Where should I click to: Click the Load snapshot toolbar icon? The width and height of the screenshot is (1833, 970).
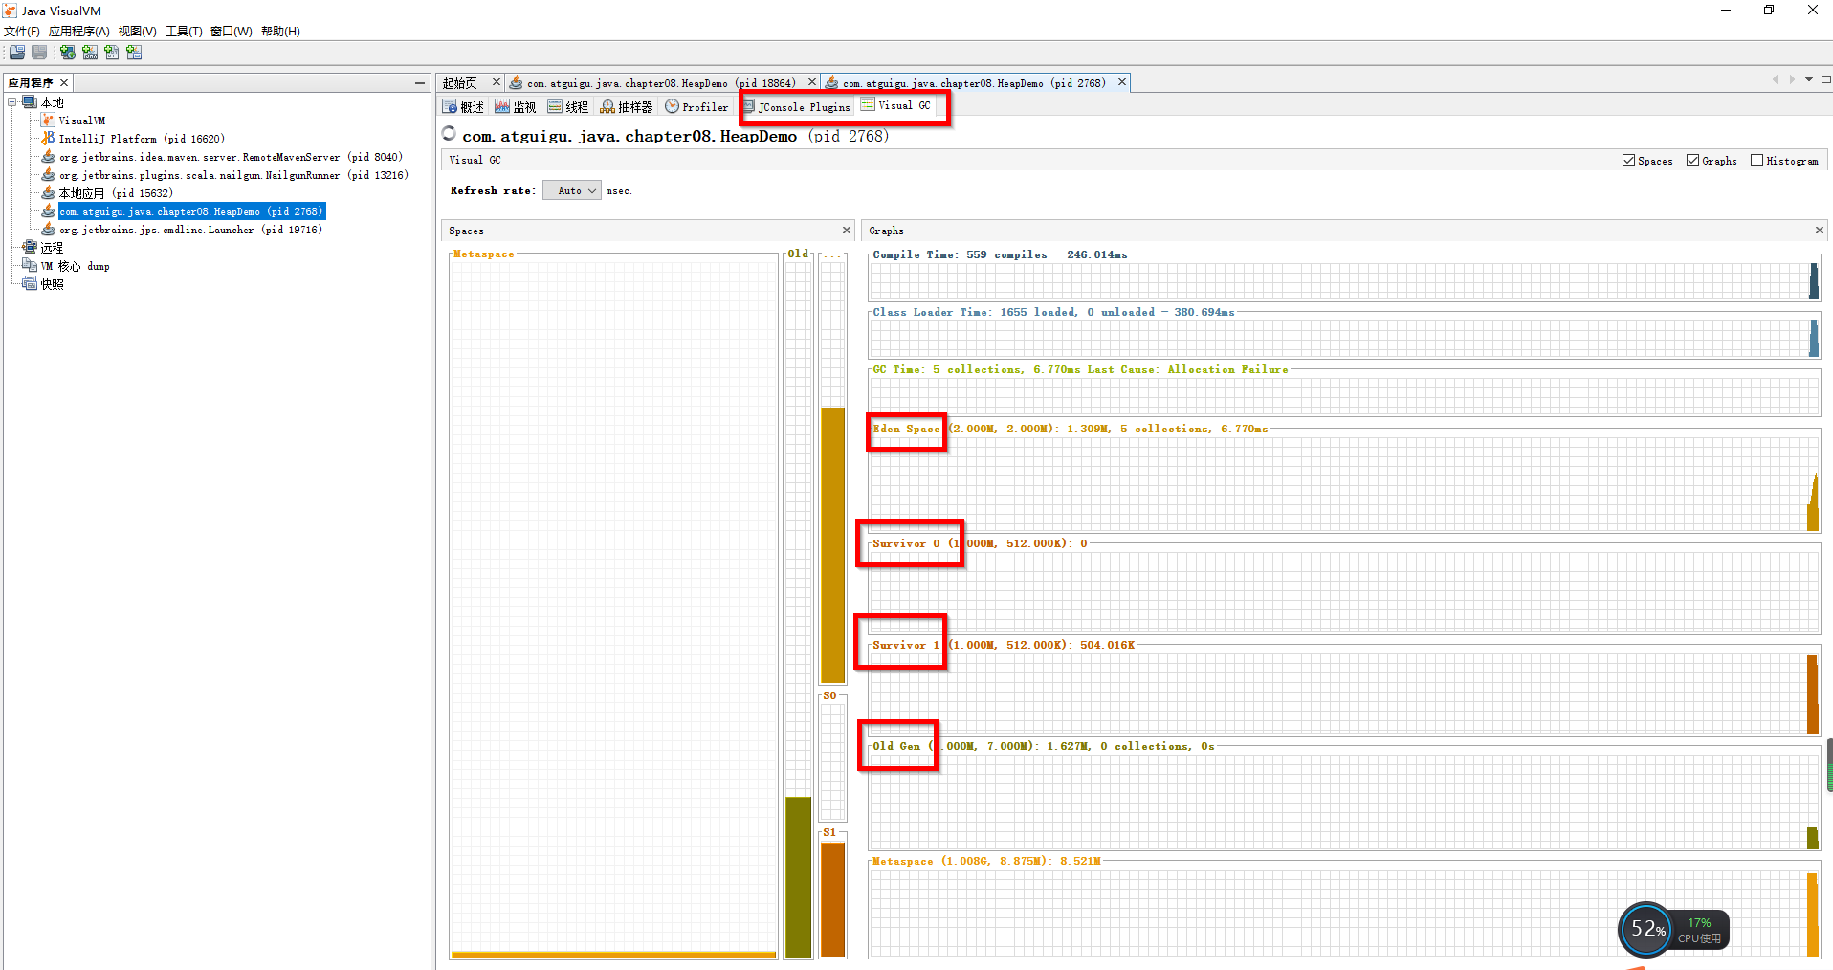coord(17,53)
